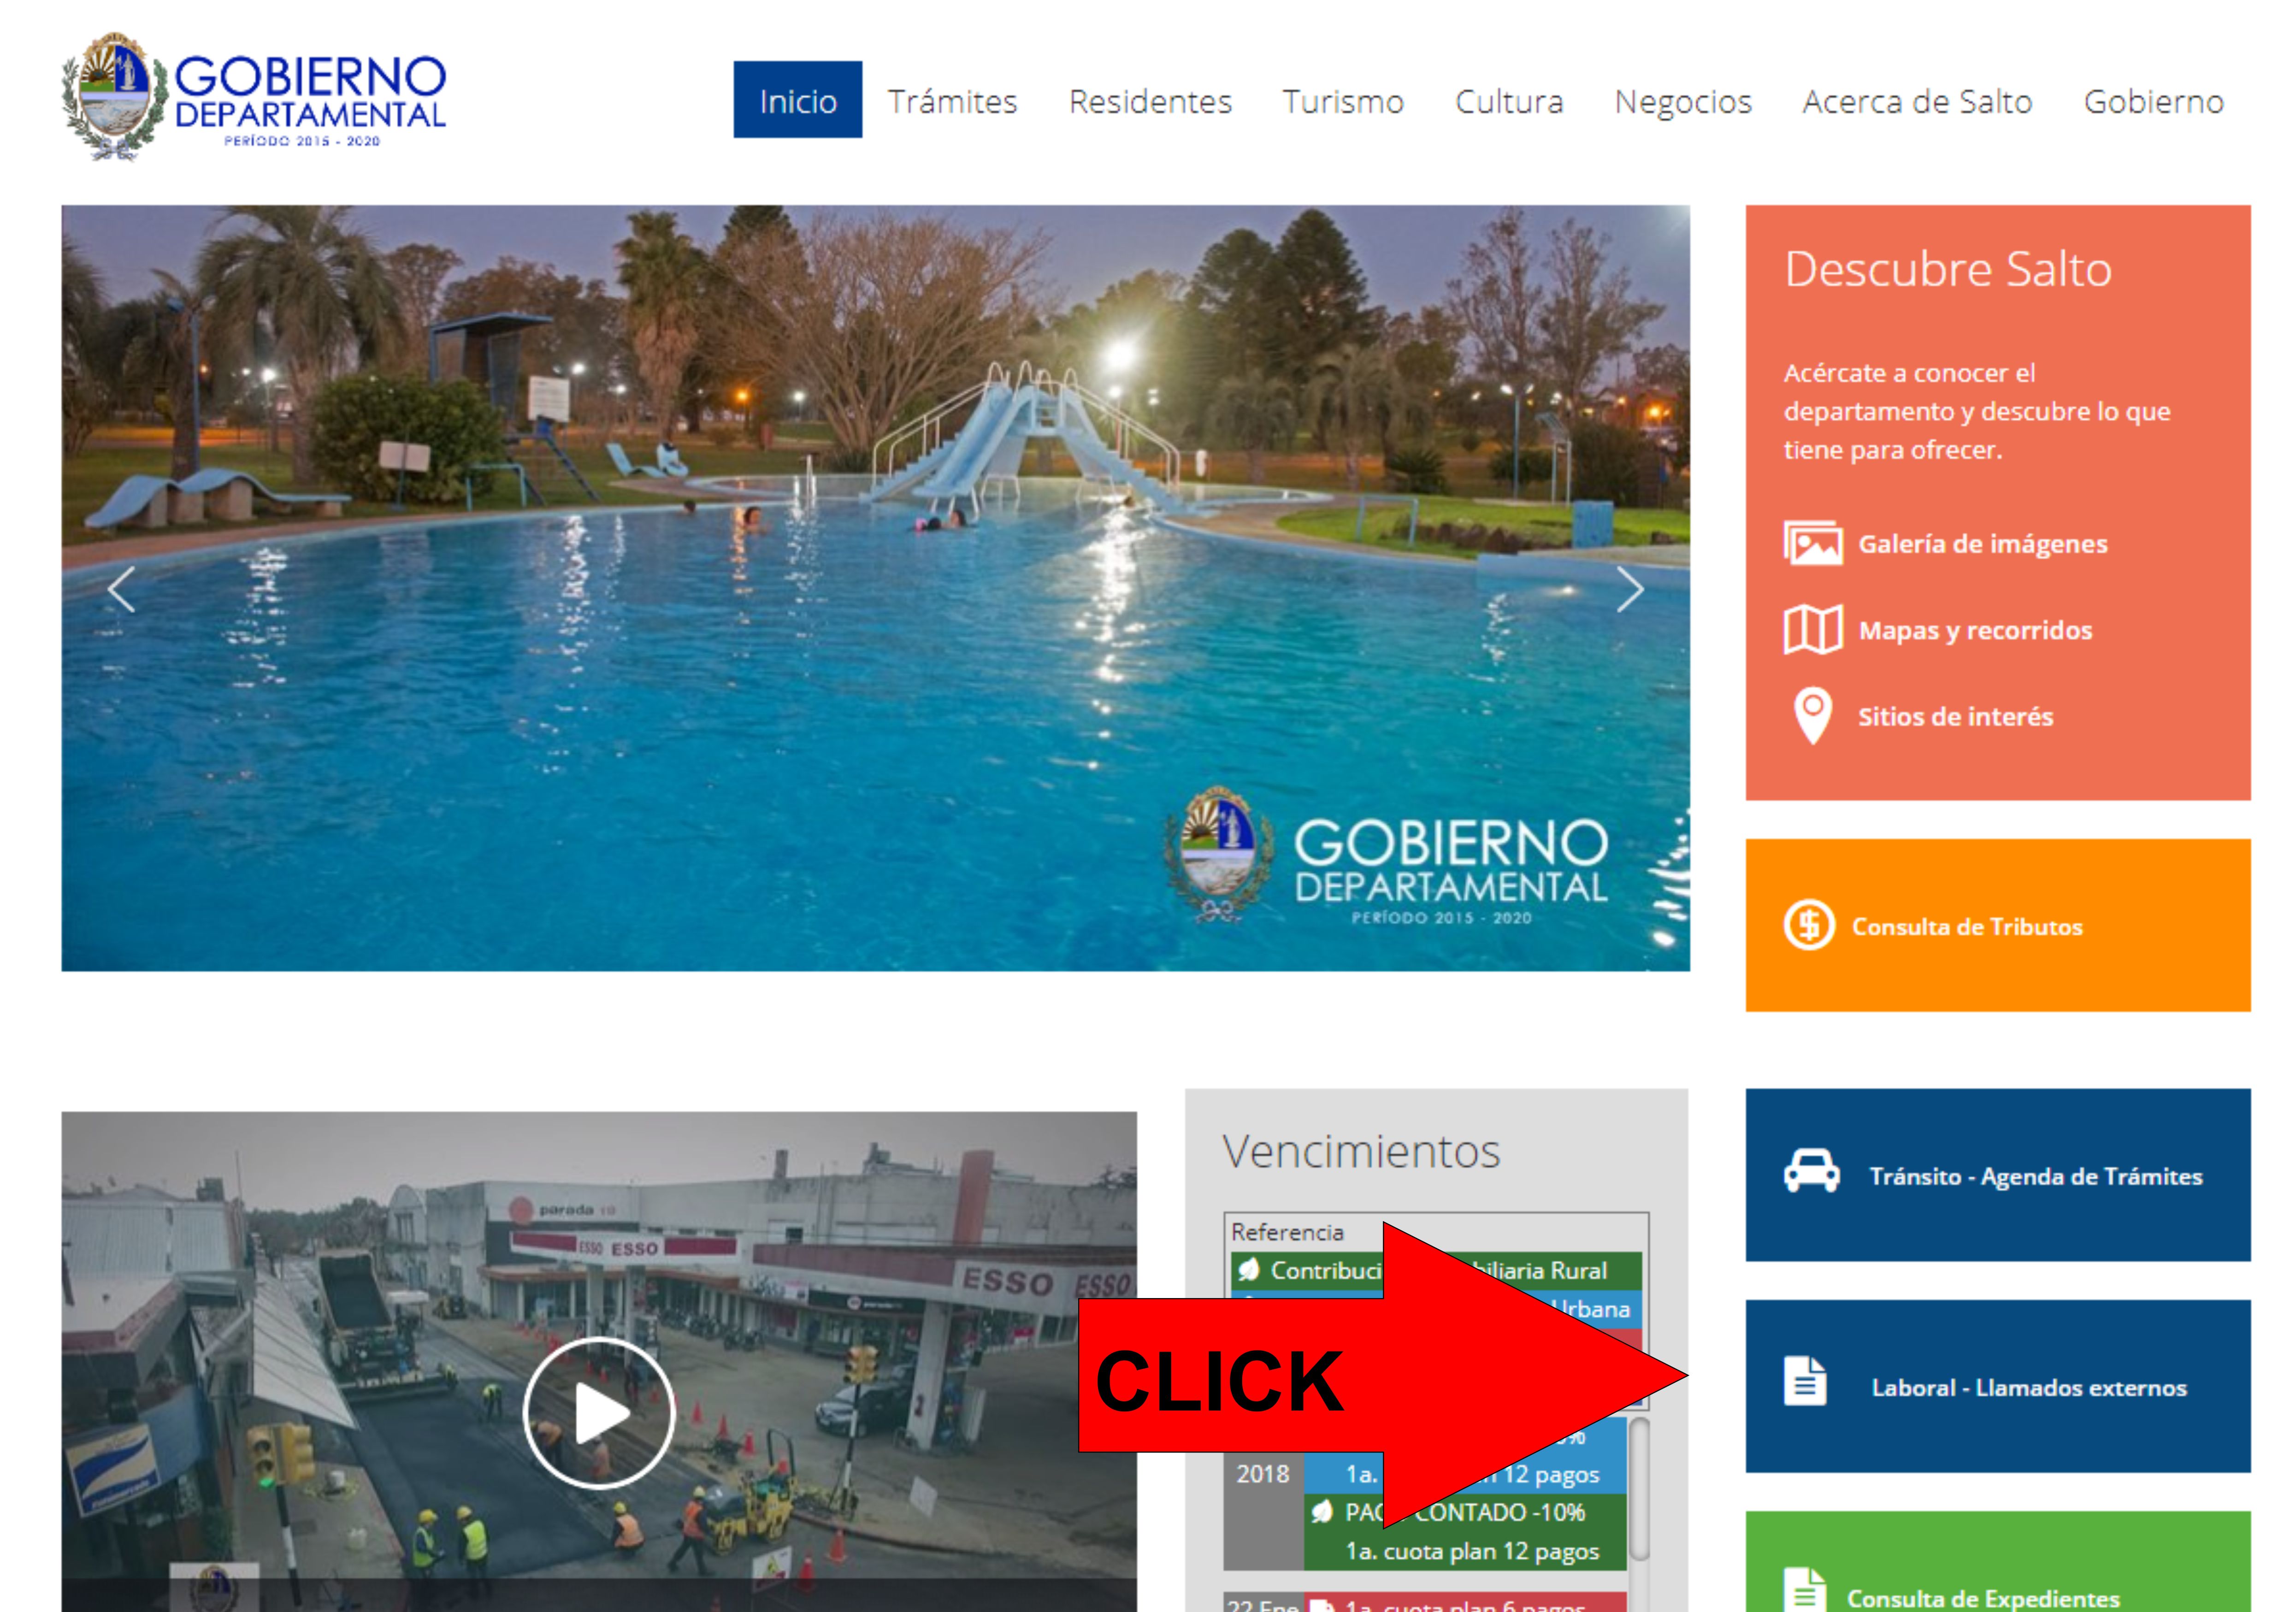2296x1612 pixels.
Task: Click the Vencimientos list scrollbar
Action: point(1639,1489)
